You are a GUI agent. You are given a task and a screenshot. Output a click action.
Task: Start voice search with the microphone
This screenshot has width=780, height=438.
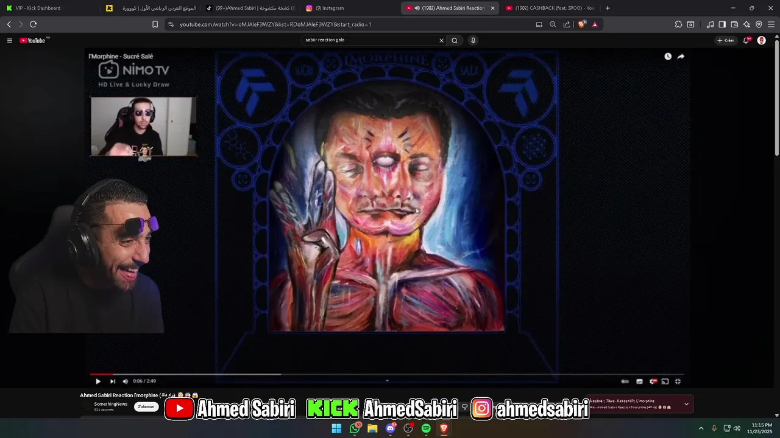pyautogui.click(x=473, y=40)
